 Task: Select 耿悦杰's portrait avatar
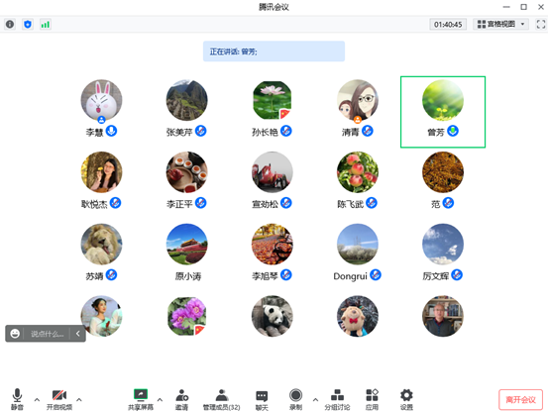click(101, 172)
